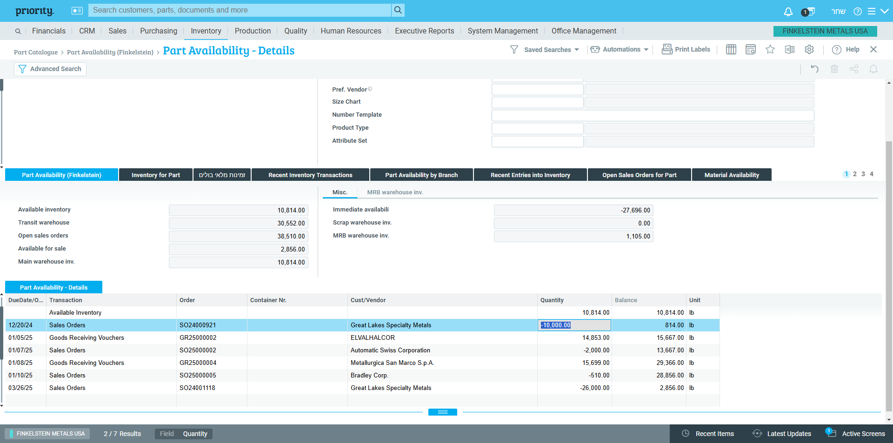Image resolution: width=893 pixels, height=443 pixels.
Task: Select the Part Availability - Details subform tab
Action: (53, 287)
